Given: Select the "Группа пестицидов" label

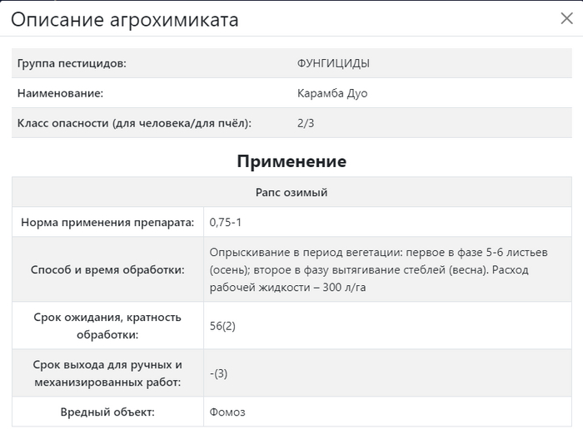Looking at the screenshot, I should point(72,63).
